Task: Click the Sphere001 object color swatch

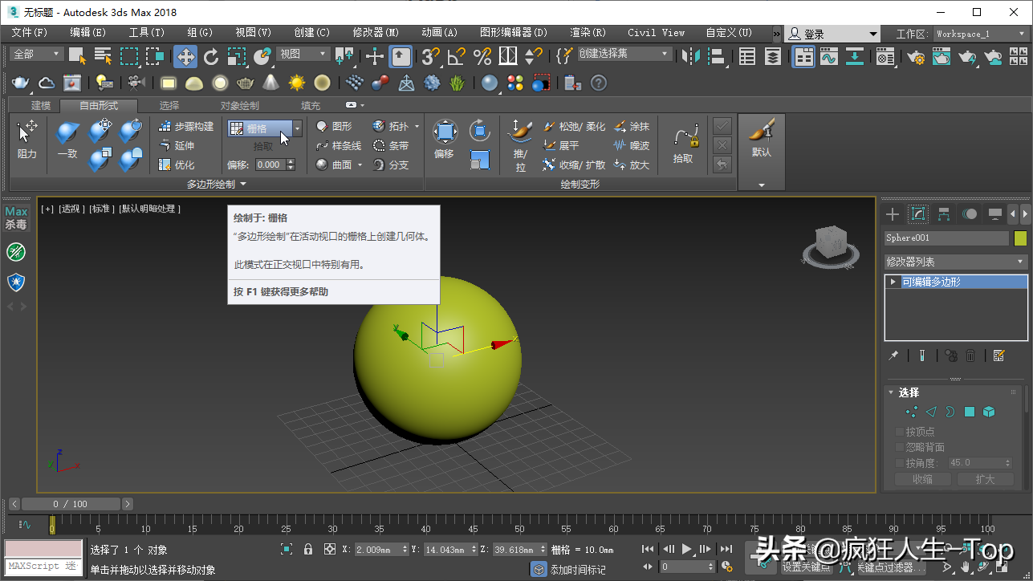Action: 1020,238
